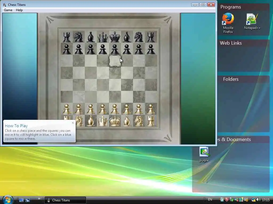
Task: Pick the white pawn on f2
Action: click(127, 109)
